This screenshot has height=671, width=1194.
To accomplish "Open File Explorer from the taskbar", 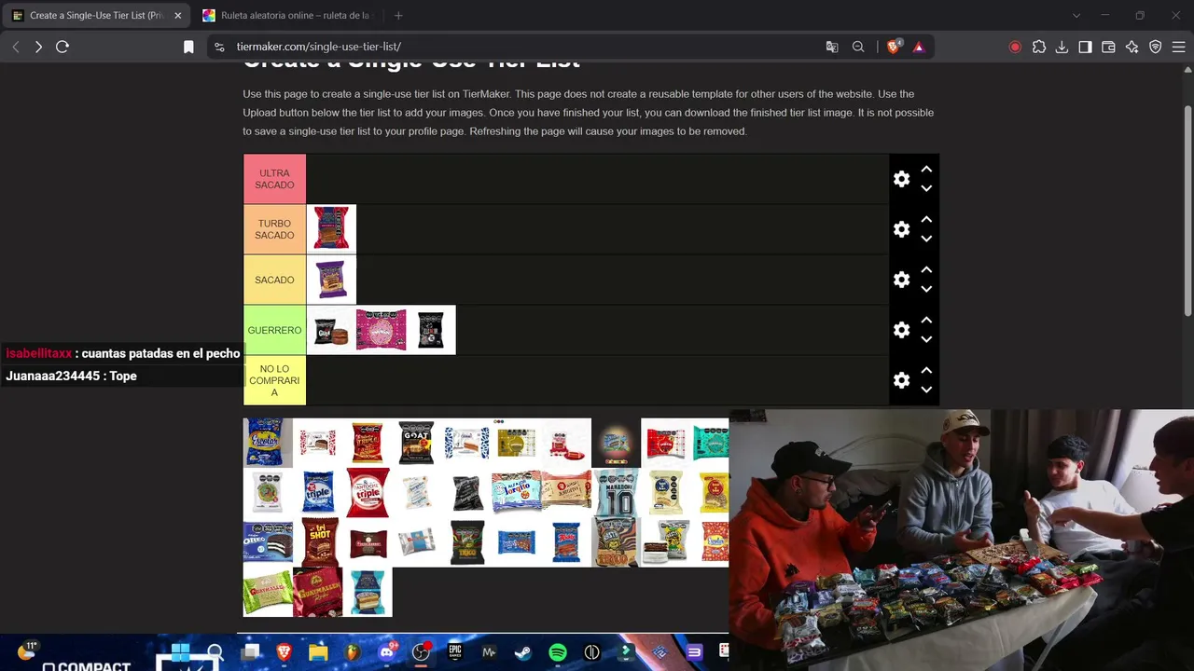I will (x=318, y=652).
